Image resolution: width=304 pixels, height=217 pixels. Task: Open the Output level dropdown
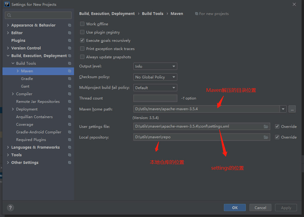click(155, 67)
